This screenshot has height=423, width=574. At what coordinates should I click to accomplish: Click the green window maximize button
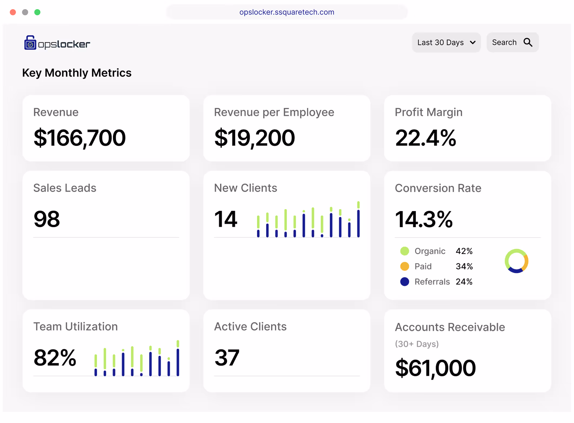(x=37, y=12)
